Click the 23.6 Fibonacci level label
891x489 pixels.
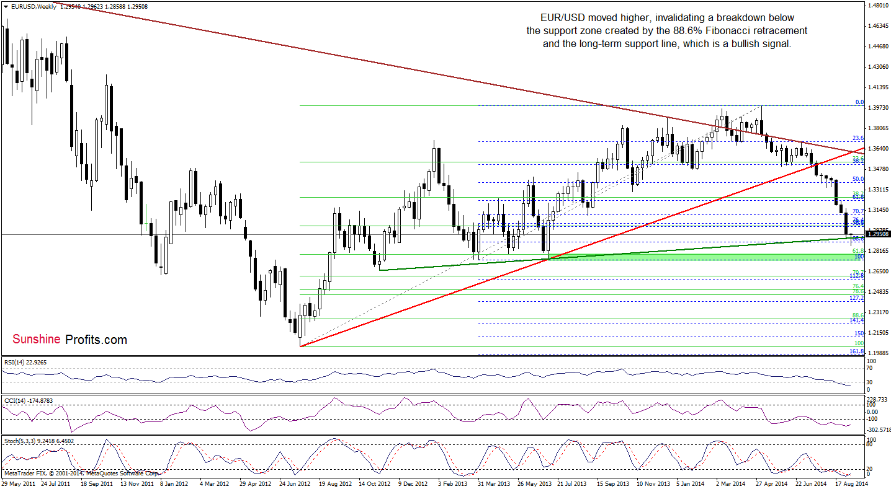point(859,139)
